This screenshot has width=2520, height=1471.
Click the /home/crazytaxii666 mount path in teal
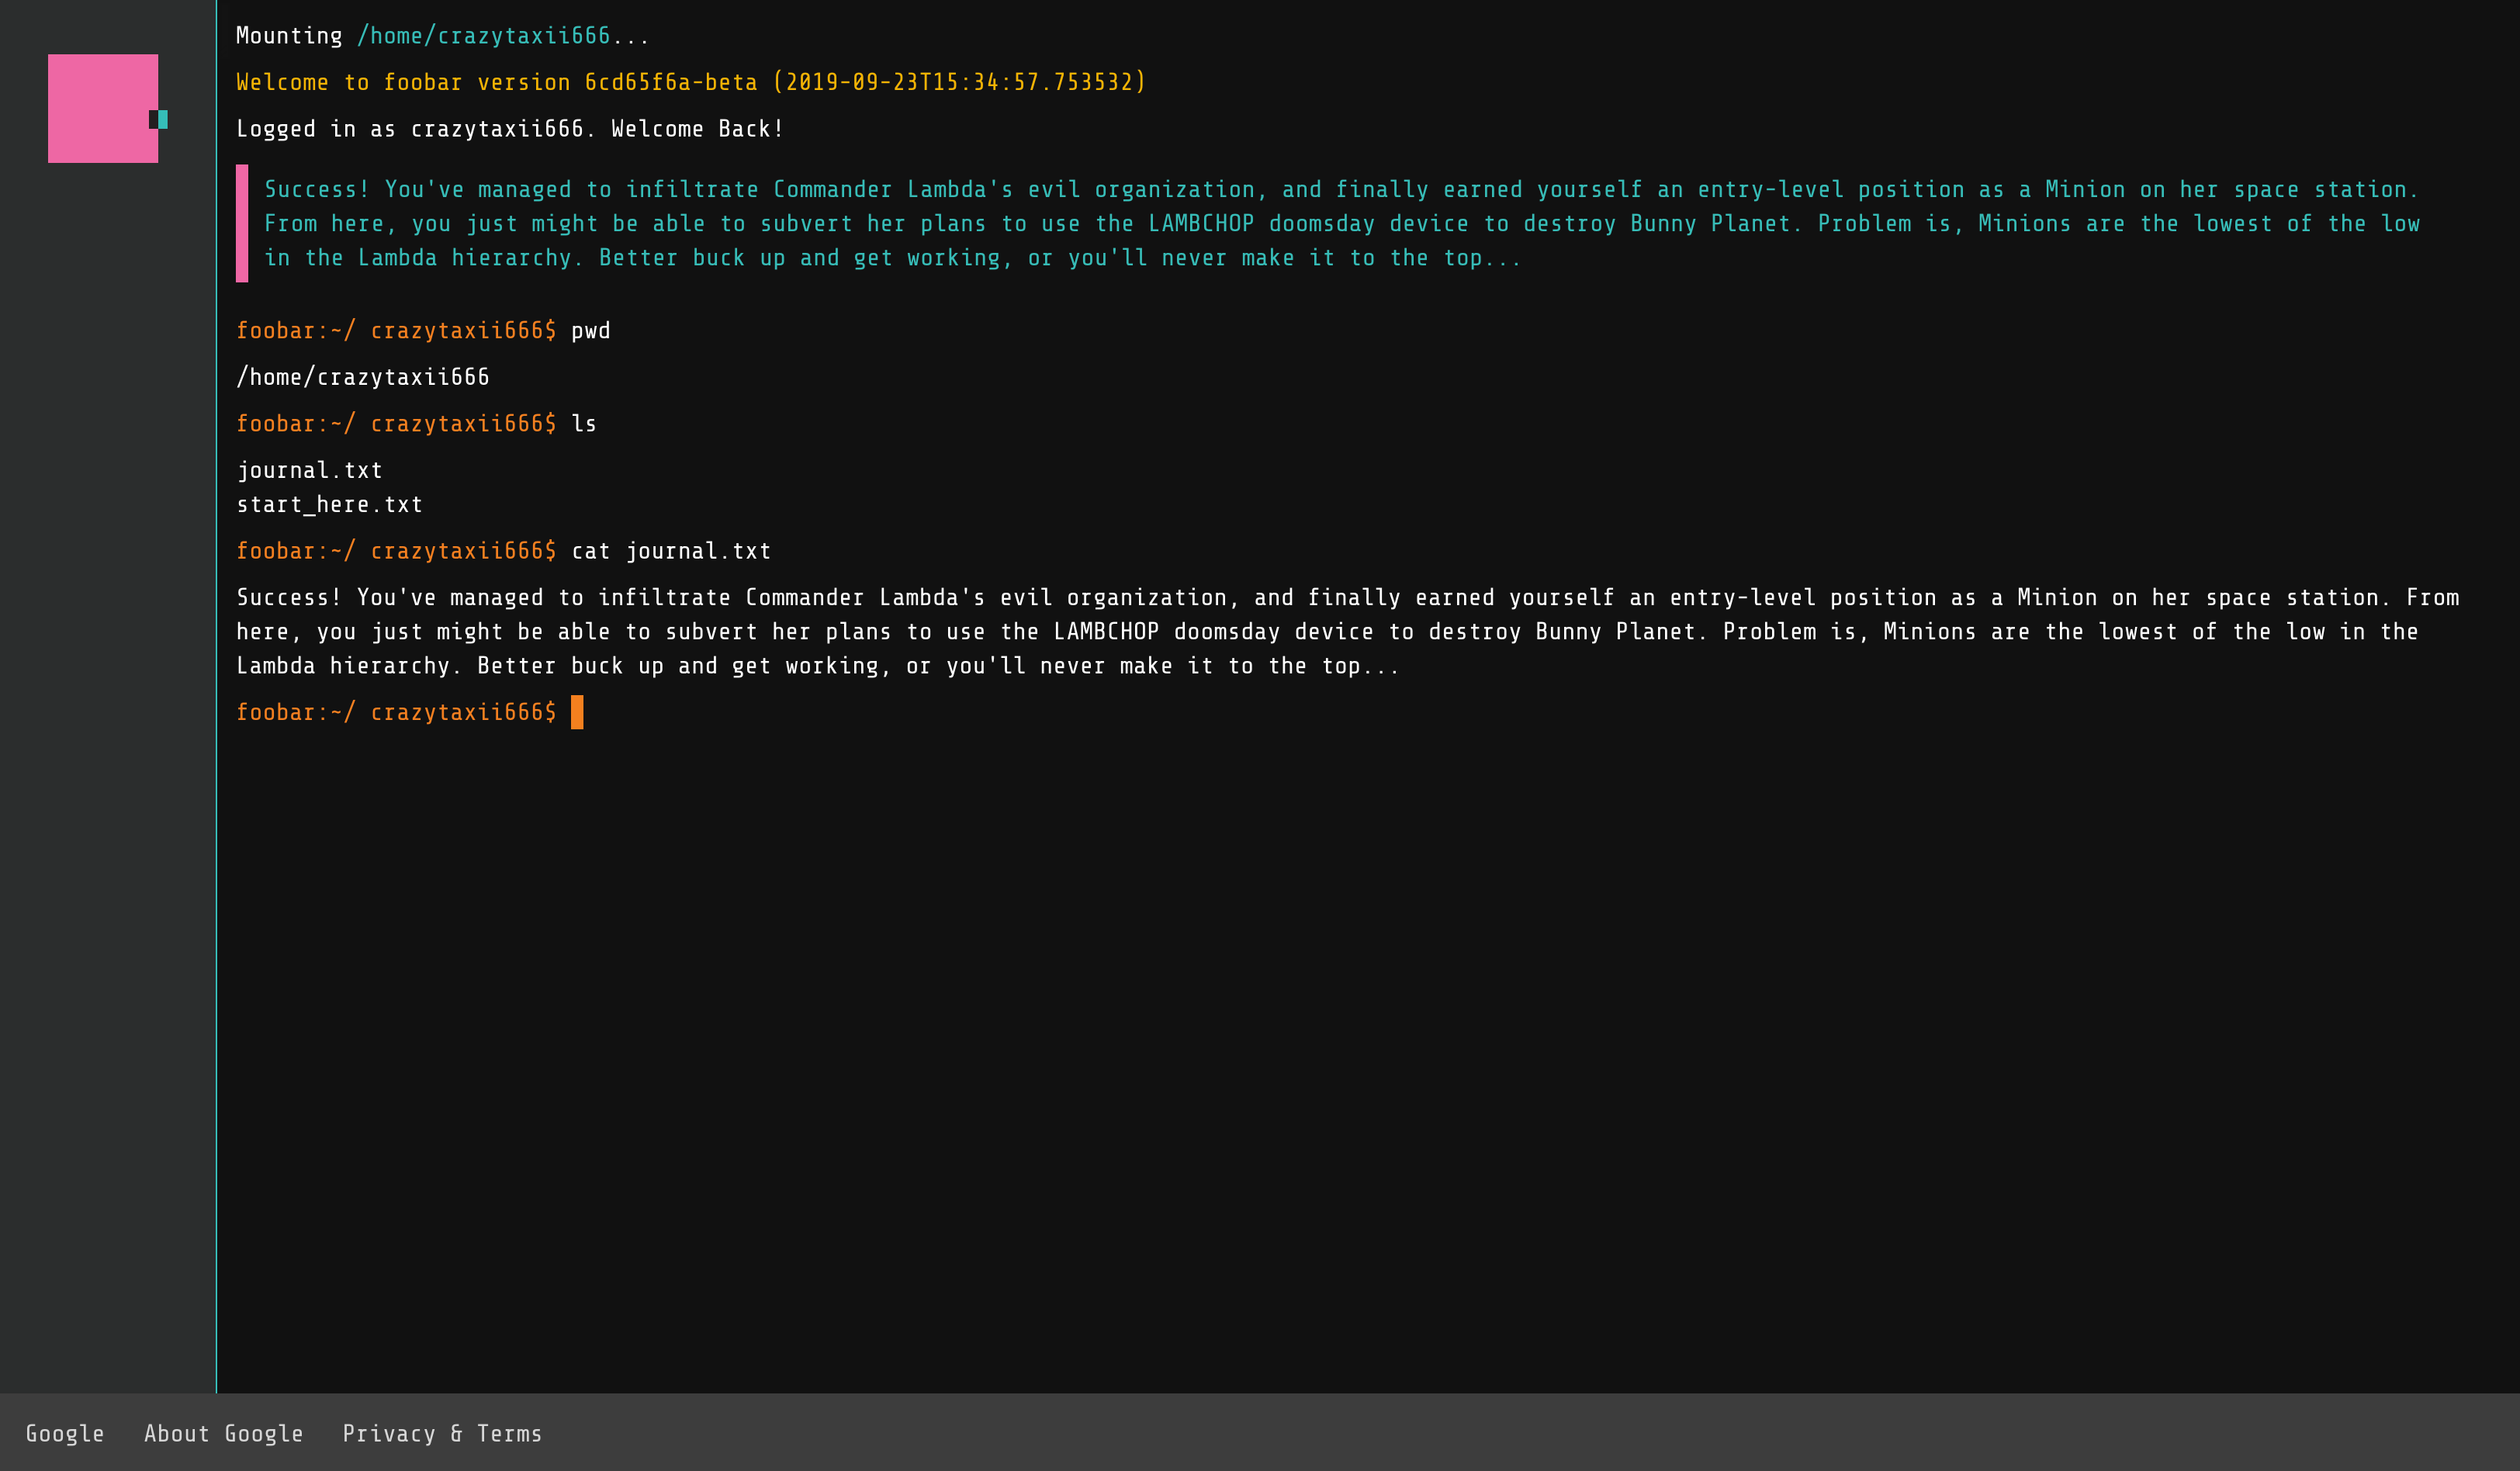[x=483, y=36]
